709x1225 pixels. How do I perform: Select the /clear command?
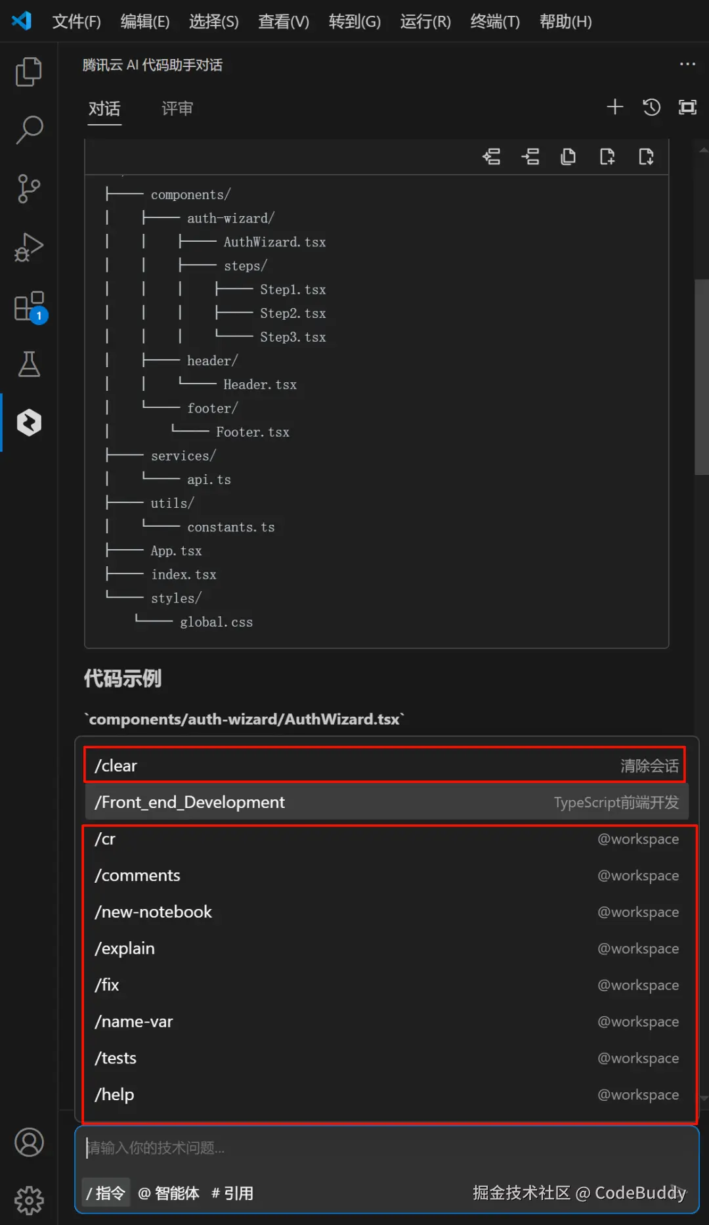(x=385, y=766)
